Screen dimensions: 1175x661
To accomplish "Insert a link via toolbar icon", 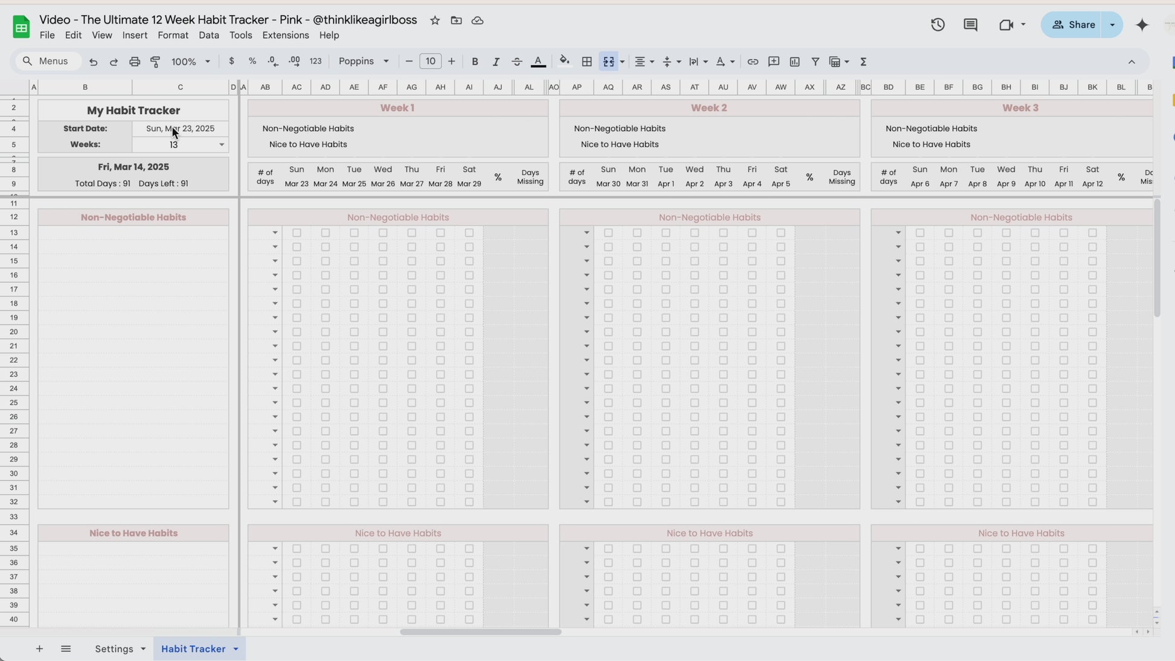I will 752,62.
